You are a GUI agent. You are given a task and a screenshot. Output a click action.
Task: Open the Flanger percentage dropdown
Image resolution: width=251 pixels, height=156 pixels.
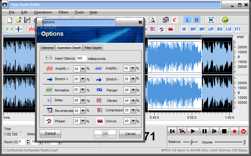tap(133, 90)
